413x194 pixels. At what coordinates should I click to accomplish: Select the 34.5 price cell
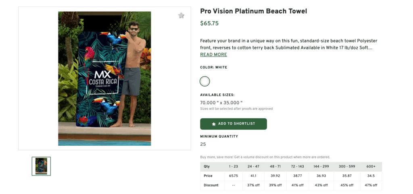coord(371,176)
